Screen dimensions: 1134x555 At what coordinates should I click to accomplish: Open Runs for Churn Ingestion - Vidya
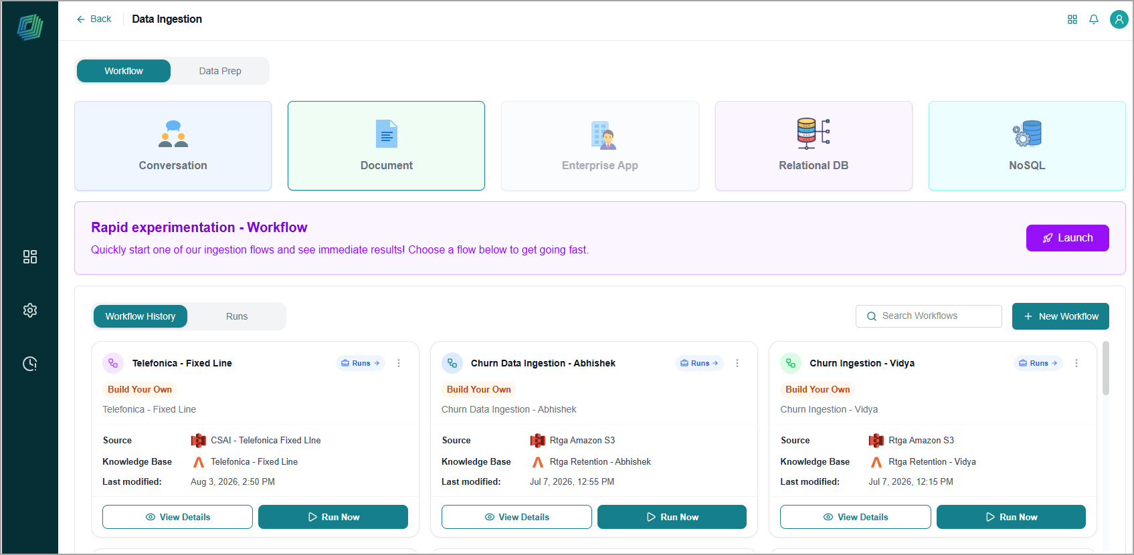click(x=1038, y=363)
